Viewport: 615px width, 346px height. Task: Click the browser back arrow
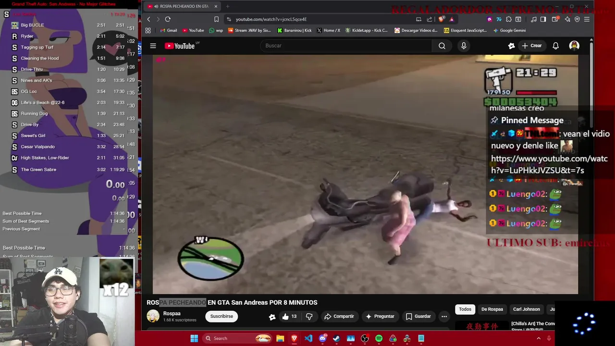[148, 19]
